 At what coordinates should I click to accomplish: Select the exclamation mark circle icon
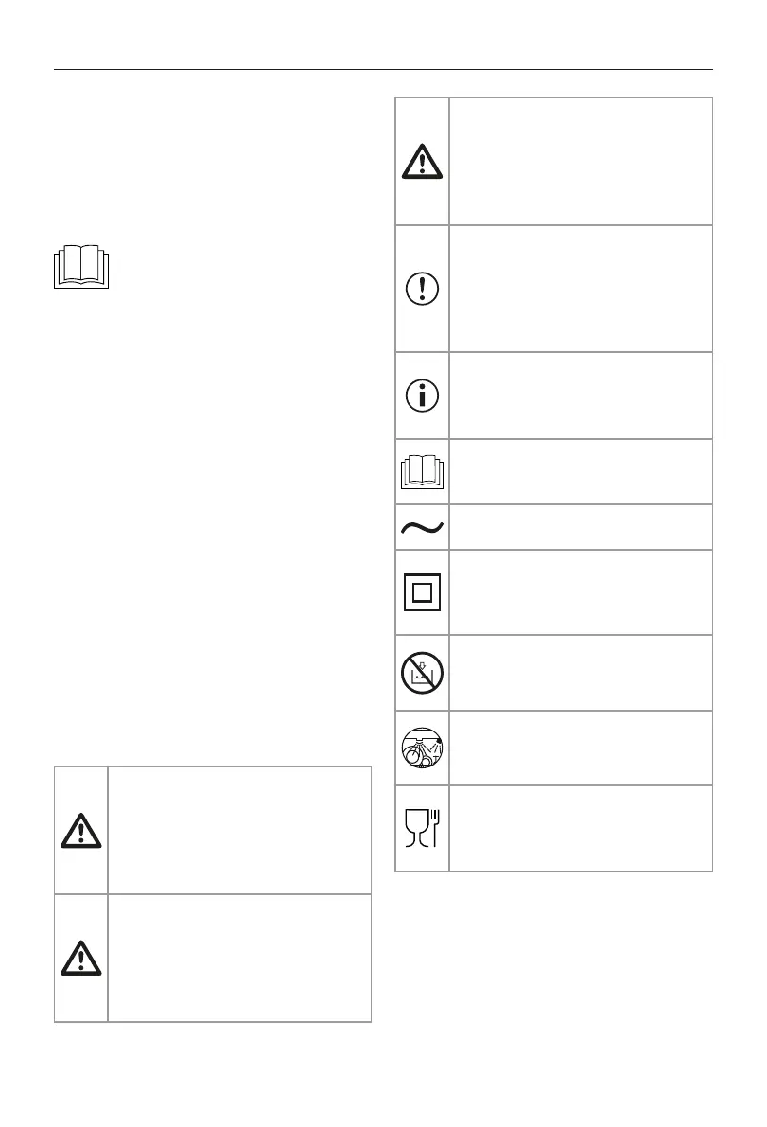[423, 289]
